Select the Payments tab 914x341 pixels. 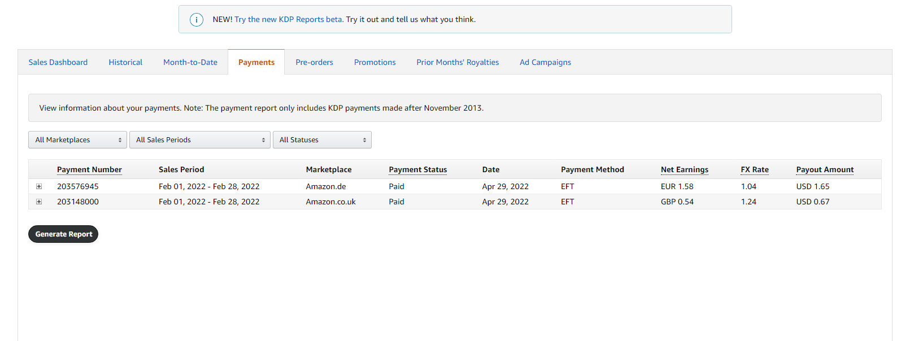click(x=256, y=62)
